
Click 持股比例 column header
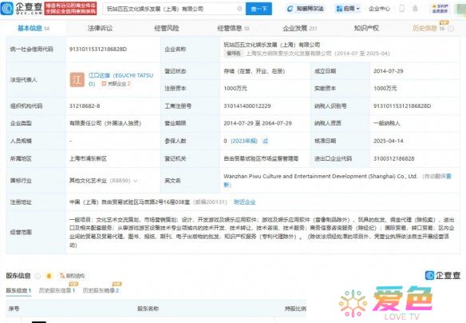tap(295, 309)
